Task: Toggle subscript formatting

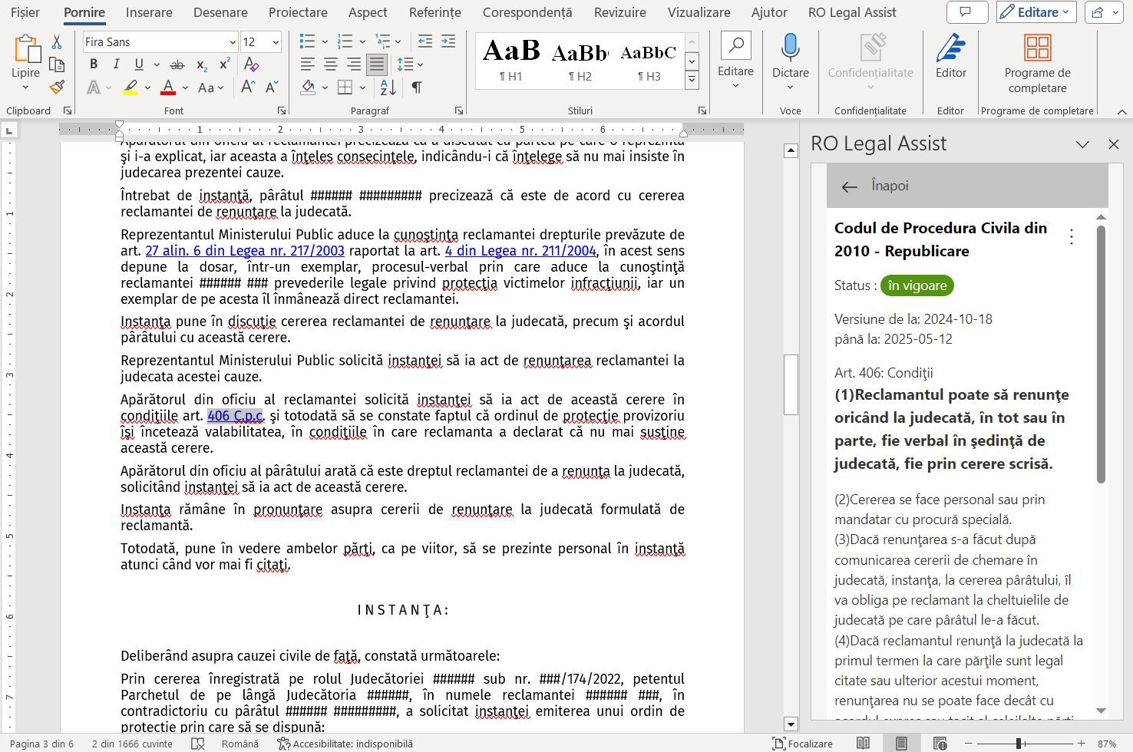Action: (x=201, y=65)
